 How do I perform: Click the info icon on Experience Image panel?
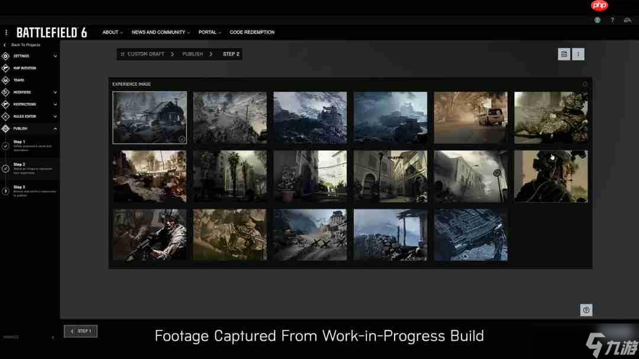(585, 84)
